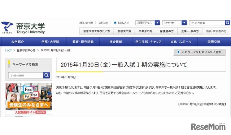Open the 教育・研究活動 menu
Image resolution: width=231 pixels, height=135 pixels.
(x=83, y=42)
